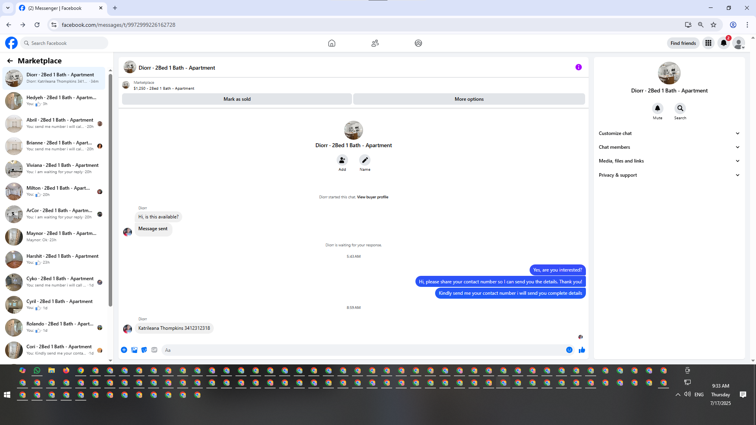Open the taskbar volume control

click(687, 394)
